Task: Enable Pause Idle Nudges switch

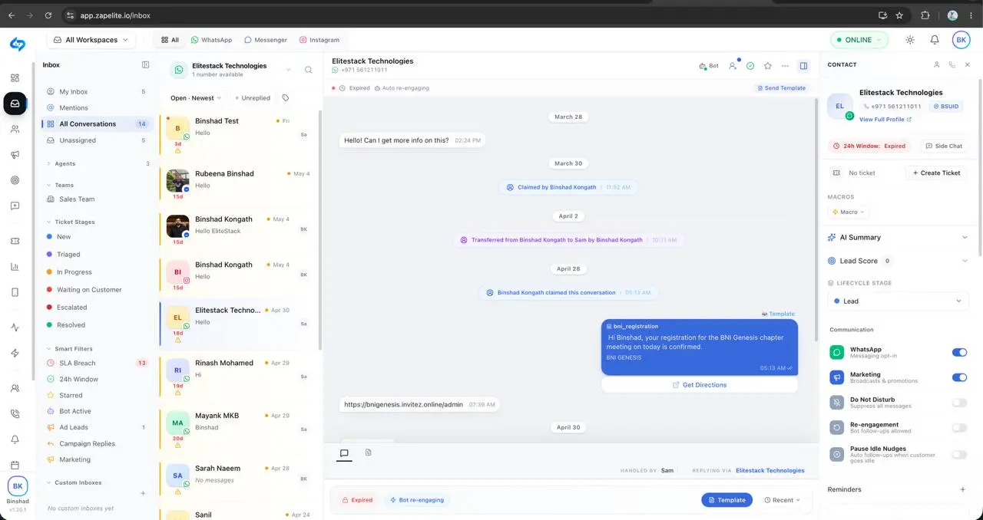Action: pyautogui.click(x=959, y=455)
